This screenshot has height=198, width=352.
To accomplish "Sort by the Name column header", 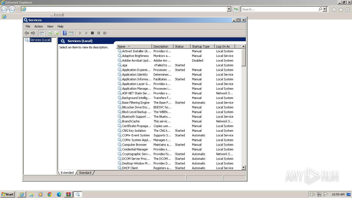I will [x=134, y=46].
